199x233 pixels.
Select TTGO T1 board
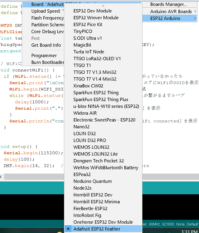pyautogui.click(x=103, y=65)
